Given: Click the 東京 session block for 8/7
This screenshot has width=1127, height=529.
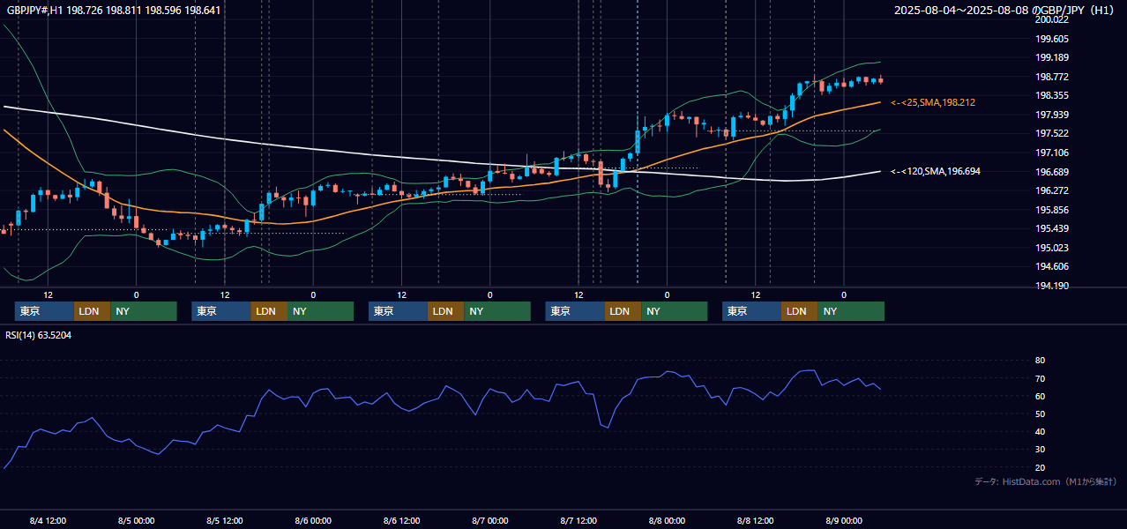Looking at the screenshot, I should point(575,311).
